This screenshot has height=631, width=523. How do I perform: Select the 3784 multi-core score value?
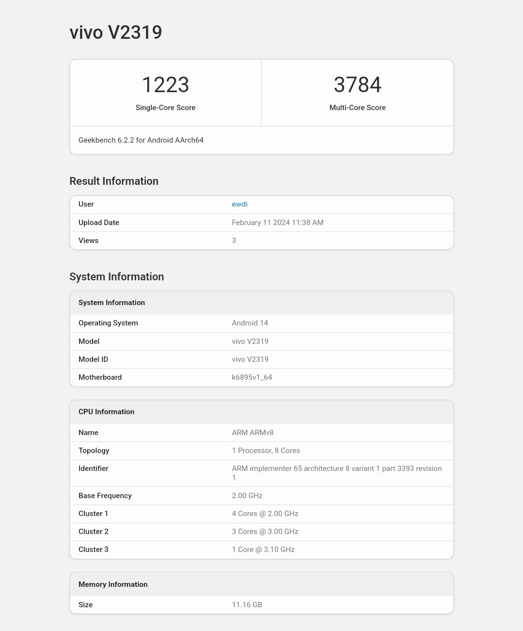(357, 85)
